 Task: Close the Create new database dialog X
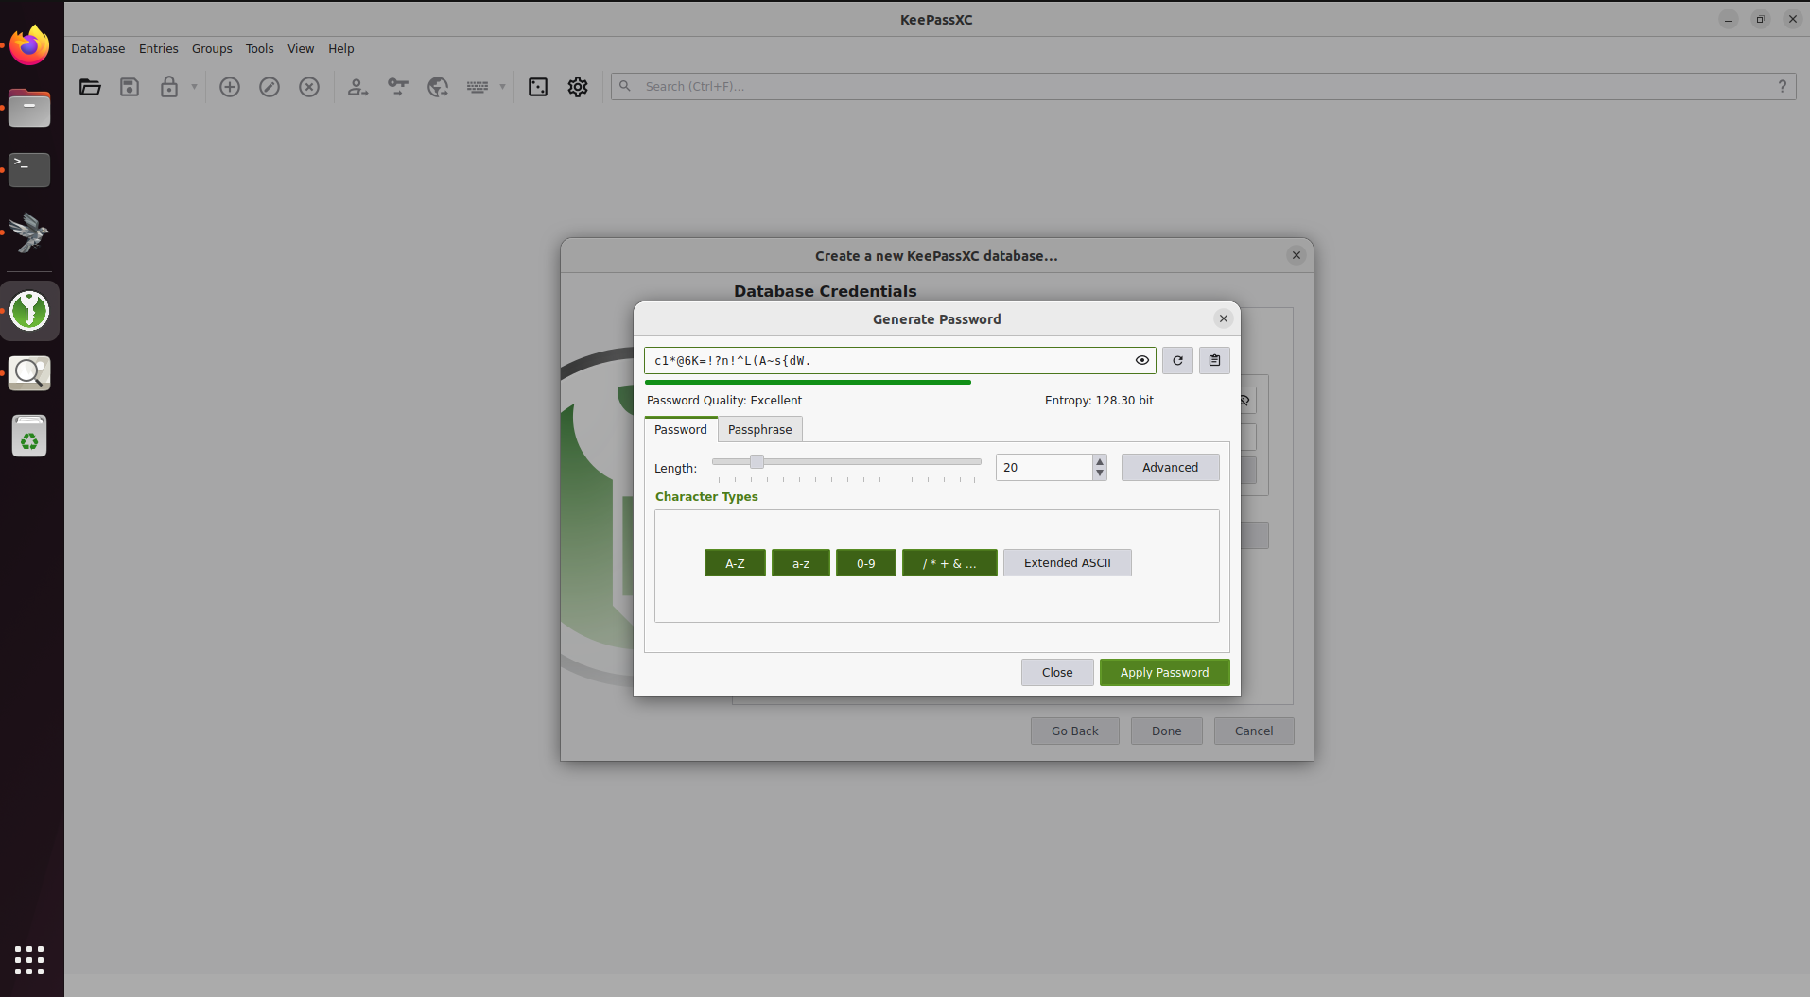[x=1297, y=255]
